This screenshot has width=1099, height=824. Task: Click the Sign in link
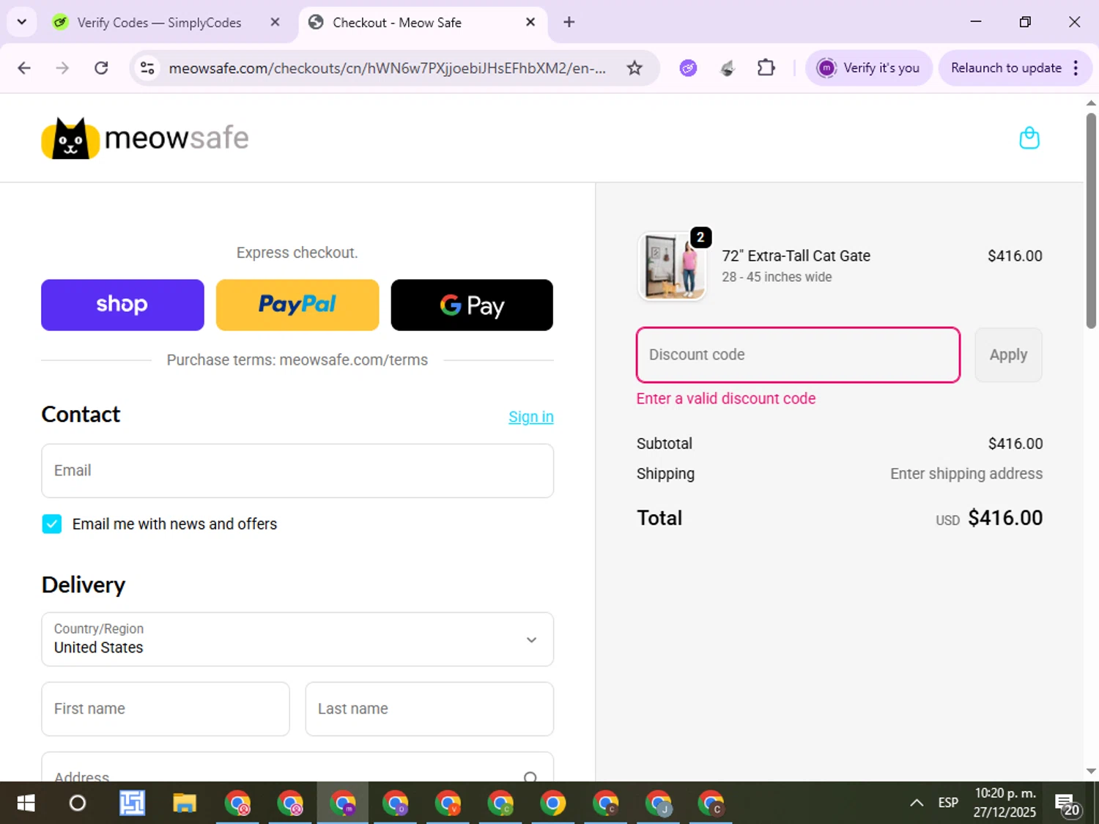coord(531,417)
